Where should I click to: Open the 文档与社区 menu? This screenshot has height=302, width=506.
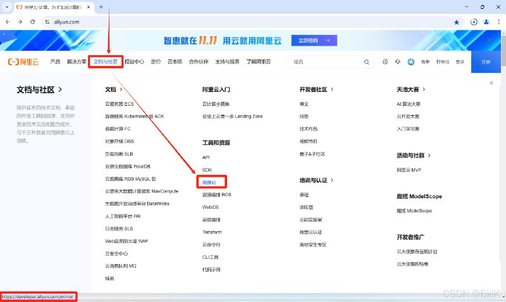tap(105, 62)
